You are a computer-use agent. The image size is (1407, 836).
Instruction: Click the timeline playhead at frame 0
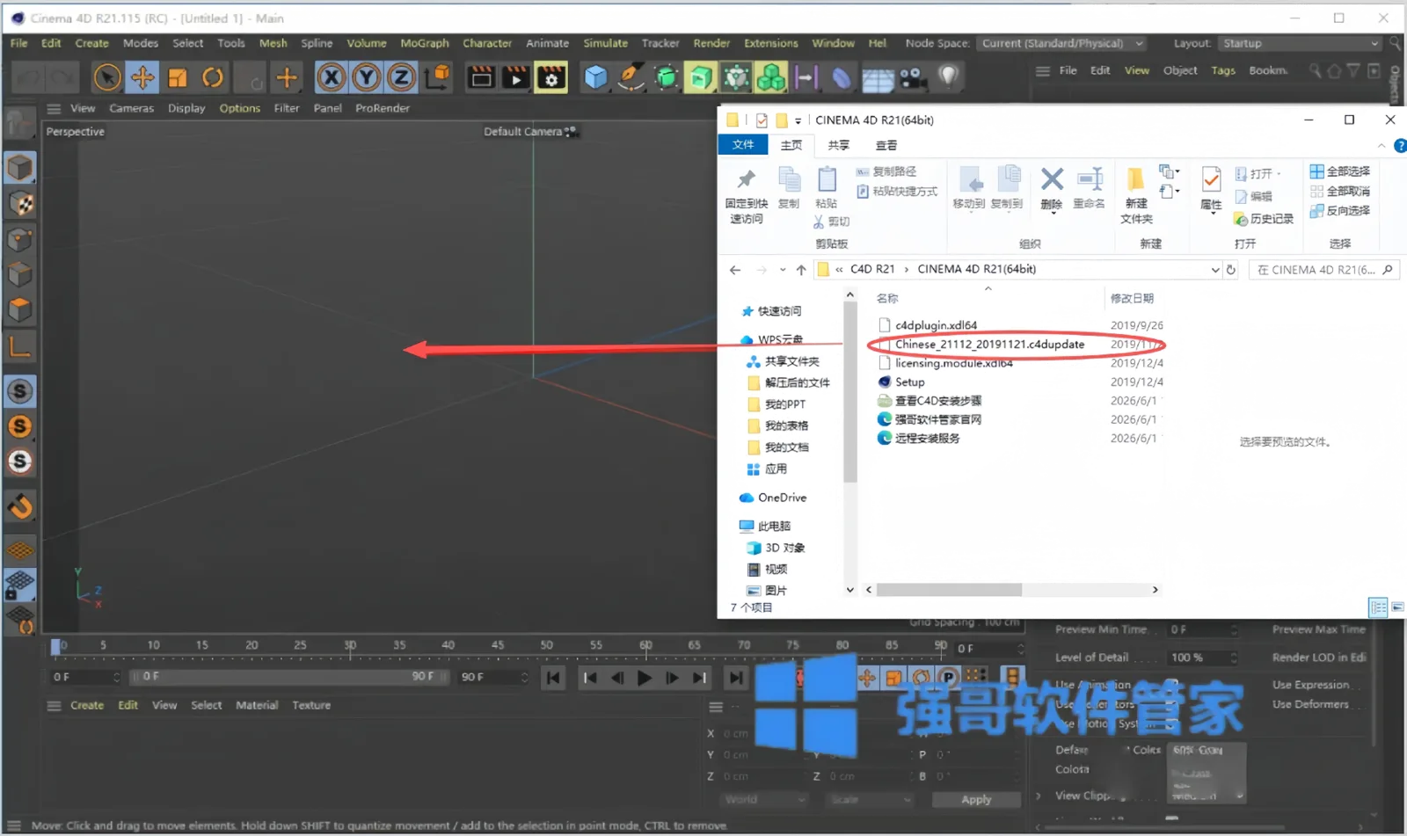pyautogui.click(x=56, y=646)
